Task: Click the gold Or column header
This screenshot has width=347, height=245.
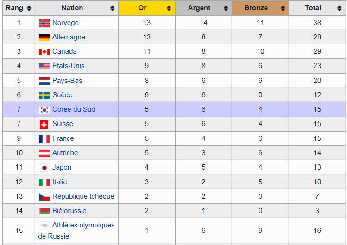Action: coord(143,8)
